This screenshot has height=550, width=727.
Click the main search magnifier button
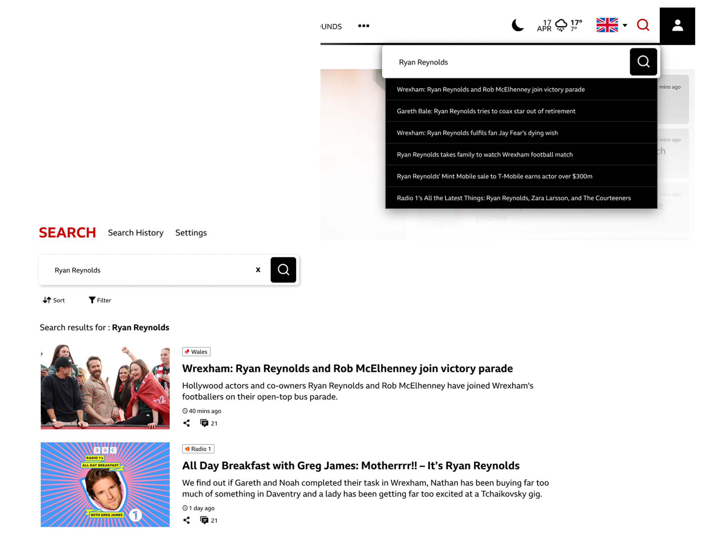coord(283,270)
